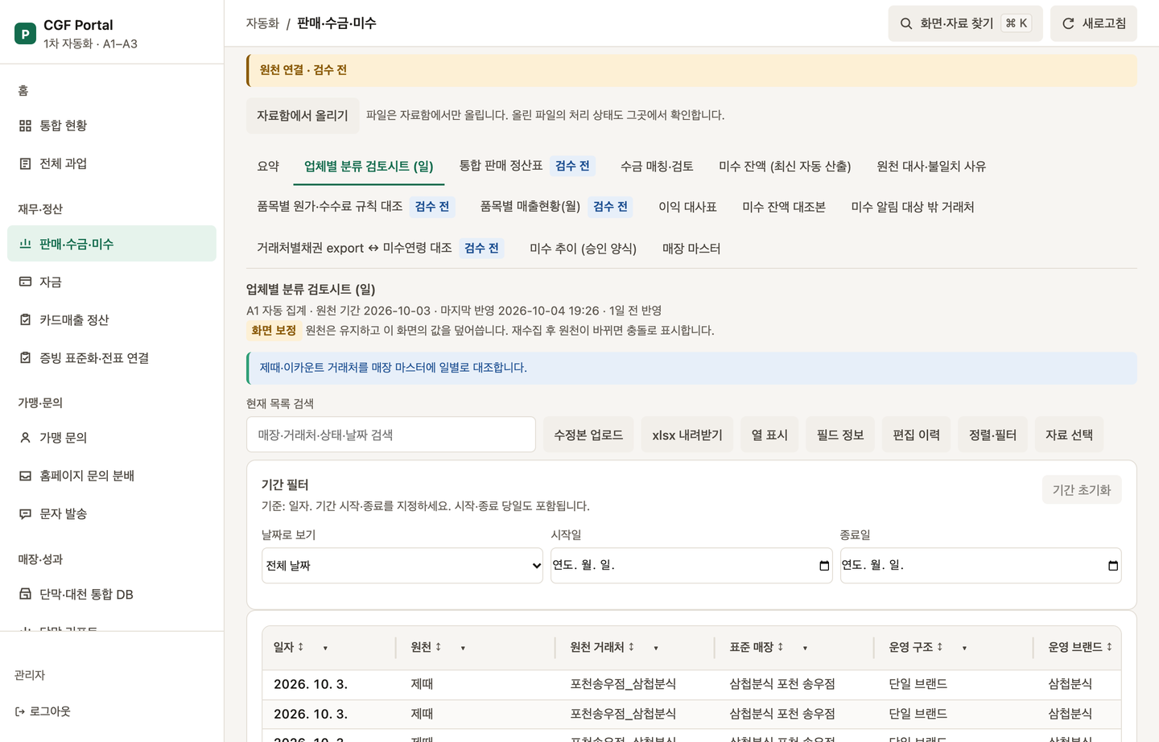Screen dimensions: 1159x742
Task: Open the 이익 대사표 tab
Action: pos(687,207)
